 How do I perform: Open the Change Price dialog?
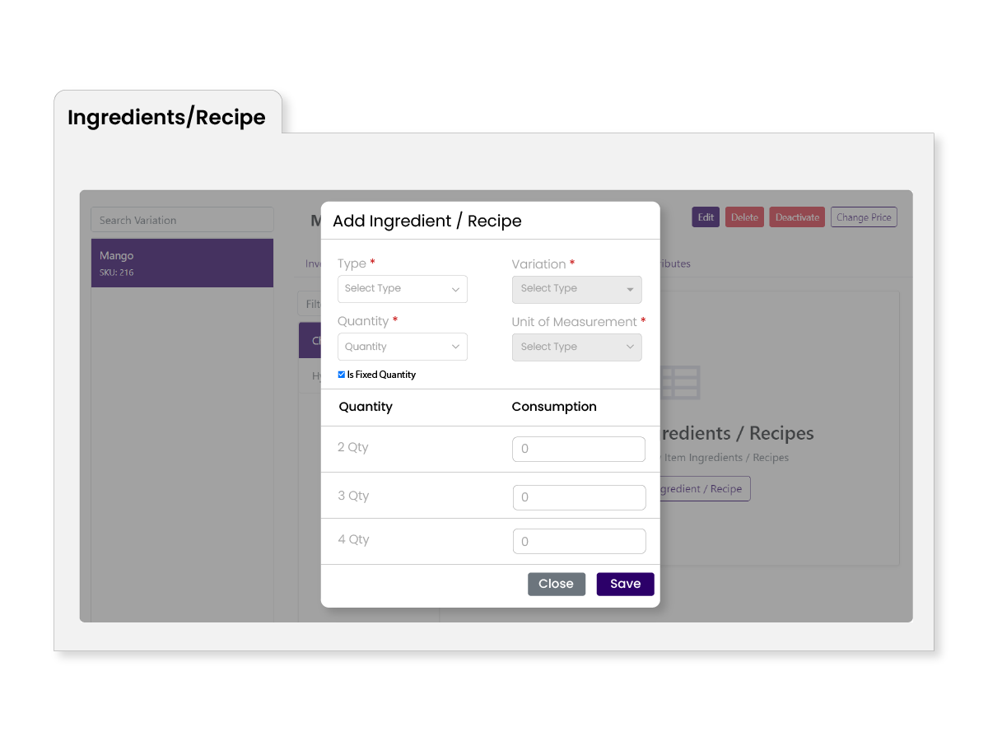click(864, 217)
